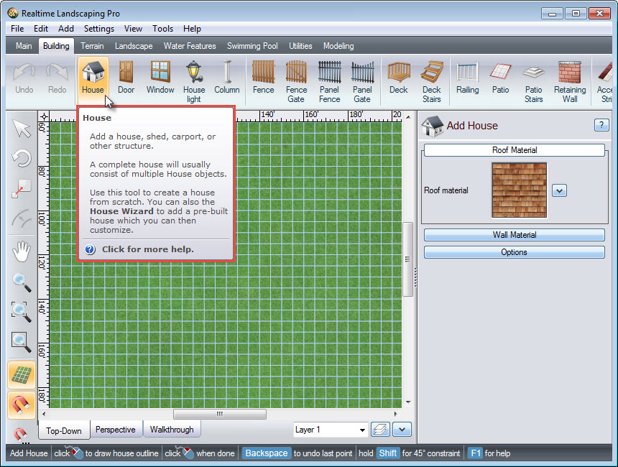Click the 'Click for more help' link
618x467 pixels.
pos(148,249)
